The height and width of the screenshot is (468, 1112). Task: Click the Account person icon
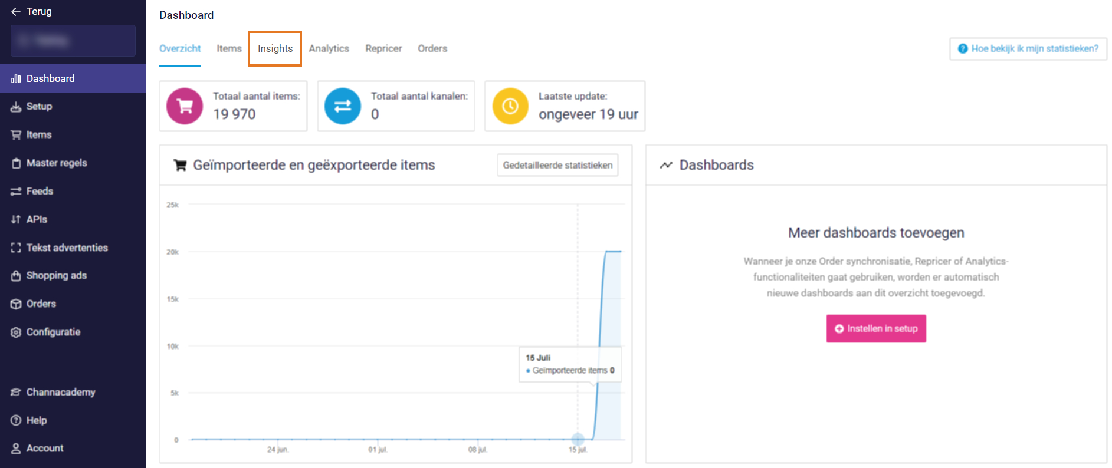(16, 449)
